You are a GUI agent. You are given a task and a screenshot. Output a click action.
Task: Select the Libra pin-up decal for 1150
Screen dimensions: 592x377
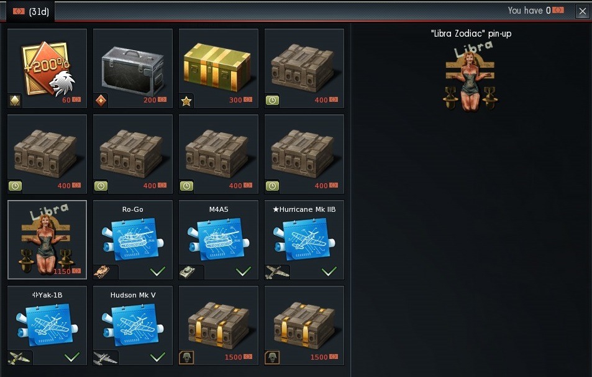click(x=47, y=240)
